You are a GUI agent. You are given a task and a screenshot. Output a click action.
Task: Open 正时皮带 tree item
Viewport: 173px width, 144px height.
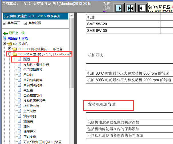(30, 137)
